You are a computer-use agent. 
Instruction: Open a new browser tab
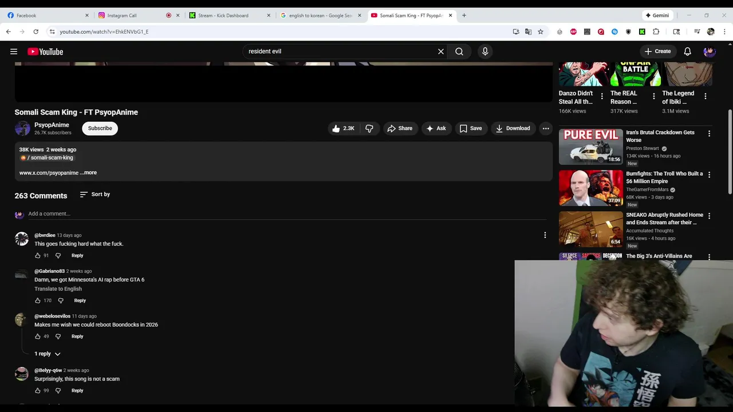(x=464, y=15)
